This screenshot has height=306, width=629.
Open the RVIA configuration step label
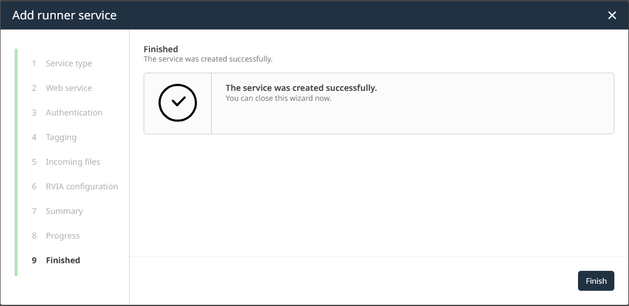pyautogui.click(x=81, y=186)
